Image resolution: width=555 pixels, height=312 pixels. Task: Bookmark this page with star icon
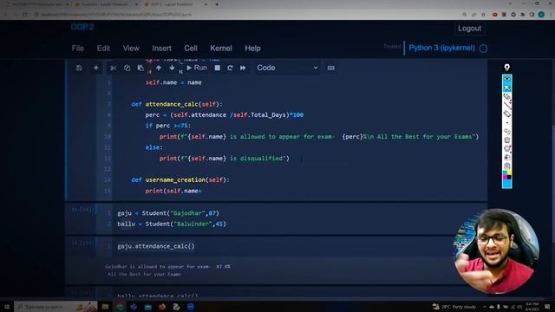click(x=483, y=15)
